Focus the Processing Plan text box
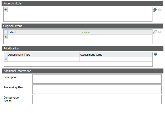Image resolution: width=165 pixels, height=114 pixels. (97, 89)
